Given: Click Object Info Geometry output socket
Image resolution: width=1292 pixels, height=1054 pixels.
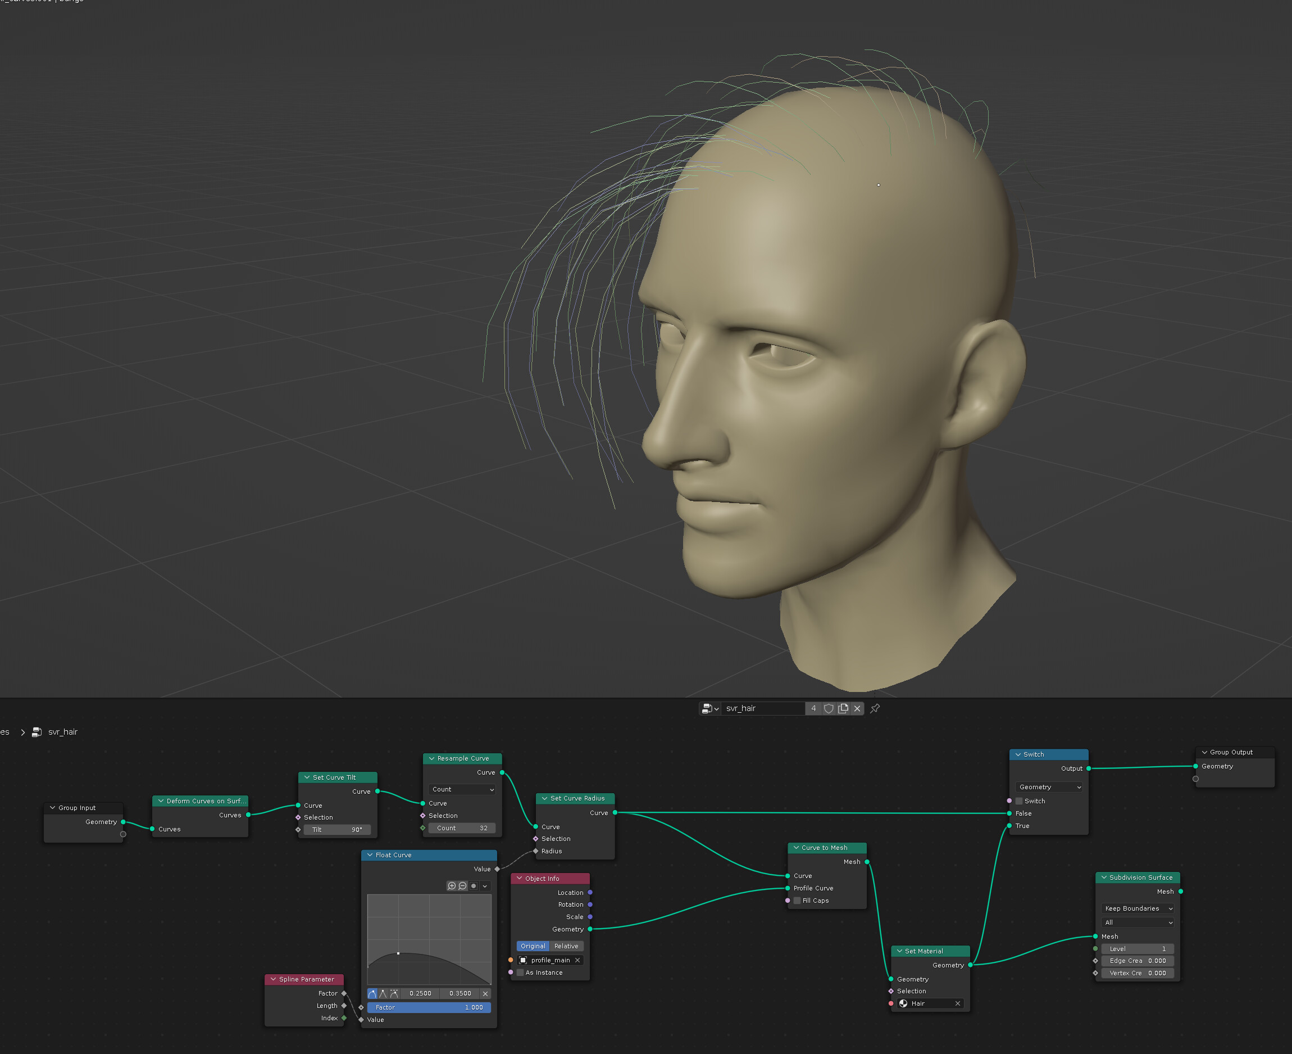Looking at the screenshot, I should [x=590, y=930].
